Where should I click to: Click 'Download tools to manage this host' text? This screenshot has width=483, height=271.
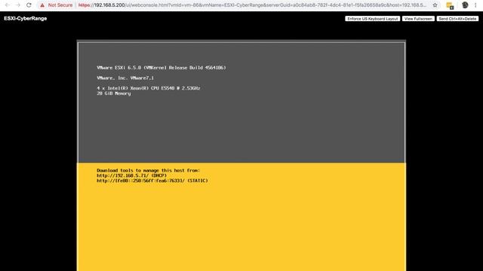click(148, 170)
